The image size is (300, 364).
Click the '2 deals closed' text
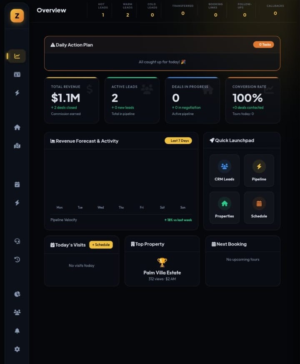(64, 107)
